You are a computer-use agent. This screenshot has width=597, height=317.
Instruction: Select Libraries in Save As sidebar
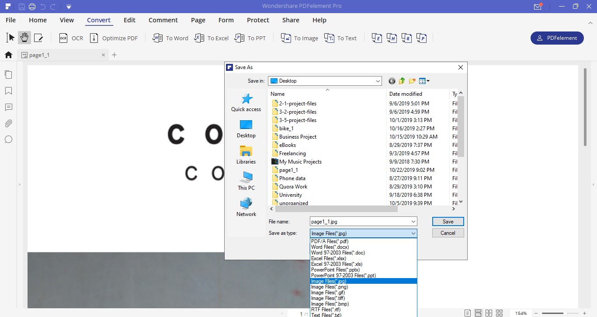[246, 155]
